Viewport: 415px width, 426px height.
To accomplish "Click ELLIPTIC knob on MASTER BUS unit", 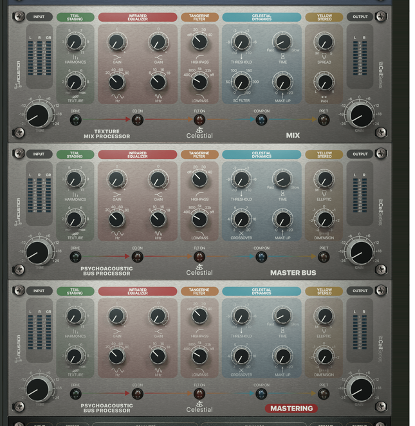I will click(324, 180).
